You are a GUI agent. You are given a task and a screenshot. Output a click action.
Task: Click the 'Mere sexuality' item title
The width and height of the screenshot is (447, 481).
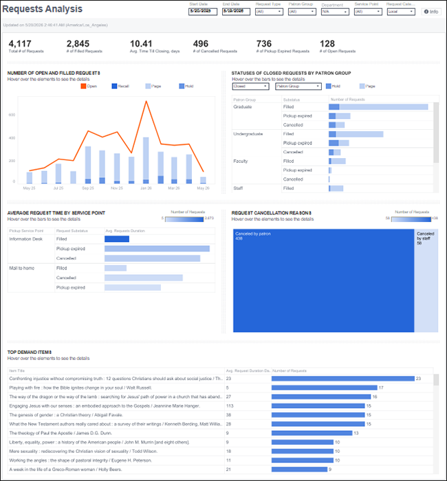click(x=83, y=451)
